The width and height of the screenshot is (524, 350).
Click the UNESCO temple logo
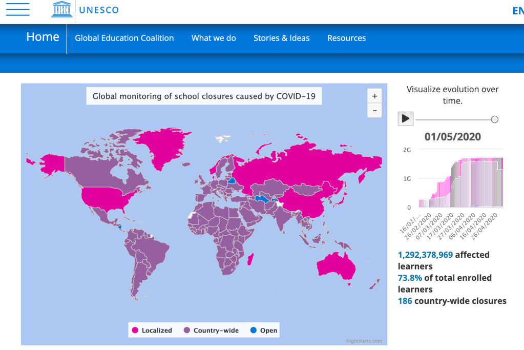(x=61, y=10)
